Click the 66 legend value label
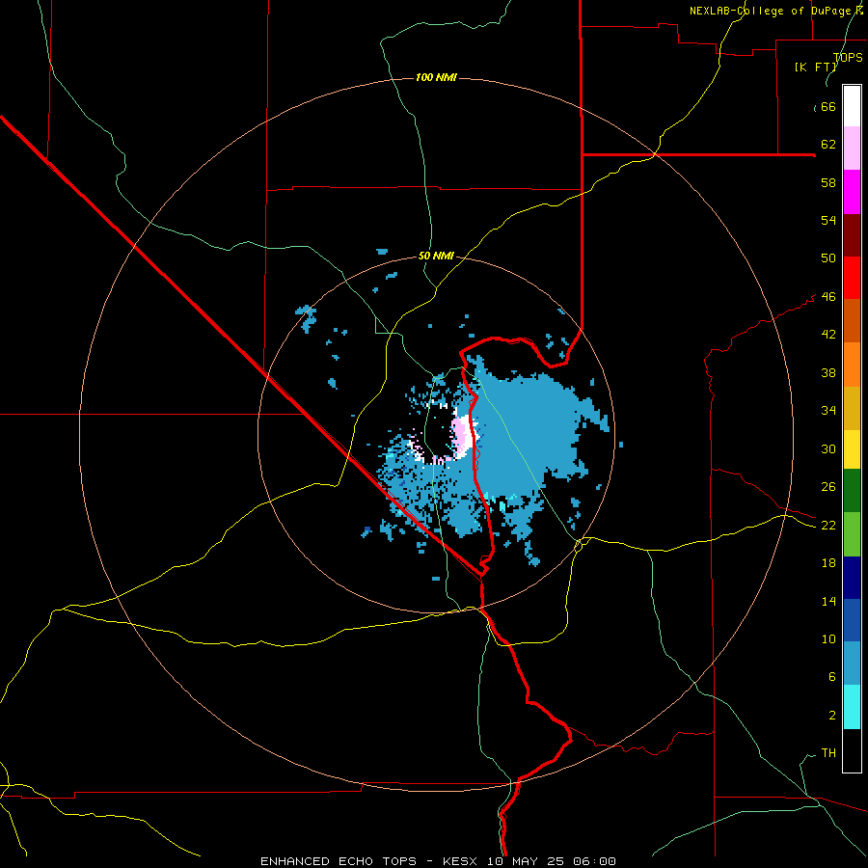Image resolution: width=868 pixels, height=868 pixels. pos(828,106)
